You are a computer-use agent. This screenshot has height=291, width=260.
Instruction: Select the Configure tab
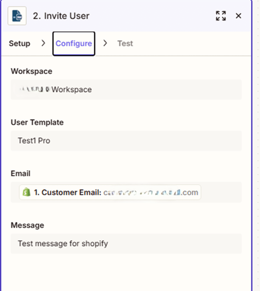point(74,44)
